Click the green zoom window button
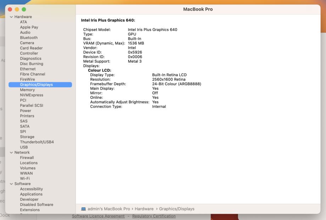The height and width of the screenshot is (220, 326). pyautogui.click(x=24, y=9)
